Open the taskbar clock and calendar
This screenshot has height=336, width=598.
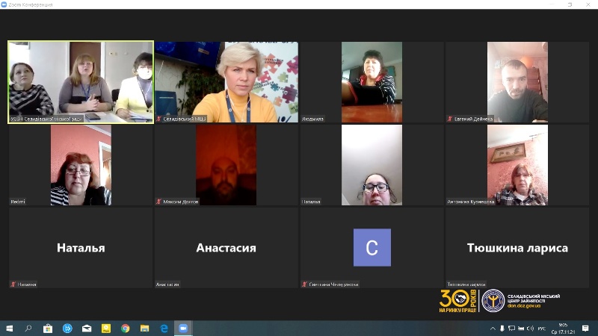point(562,329)
